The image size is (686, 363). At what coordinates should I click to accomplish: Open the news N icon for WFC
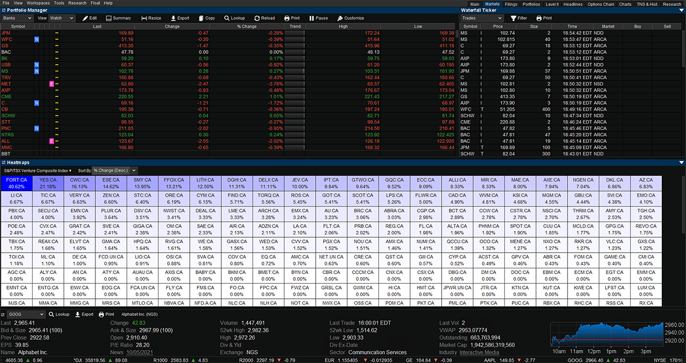36,40
